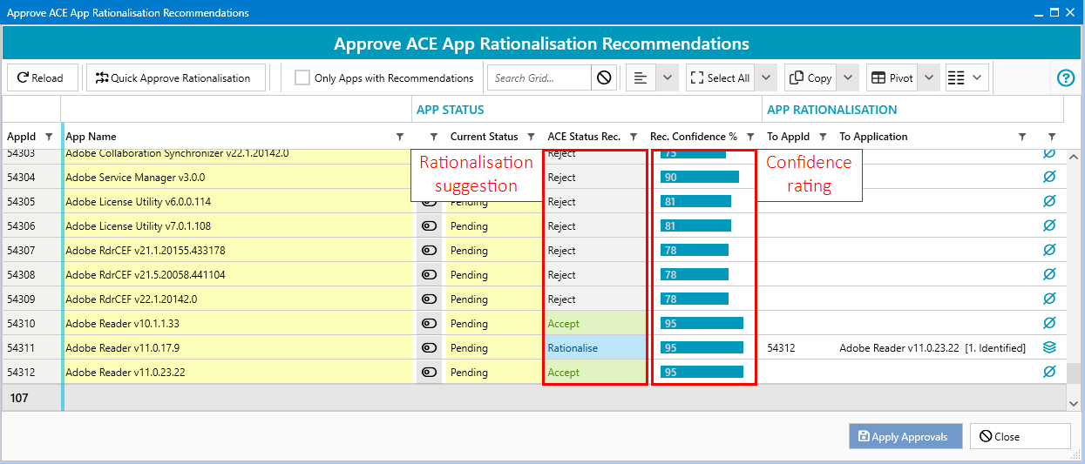This screenshot has width=1085, height=464.
Task: Filter the AppId column
Action: coord(49,137)
